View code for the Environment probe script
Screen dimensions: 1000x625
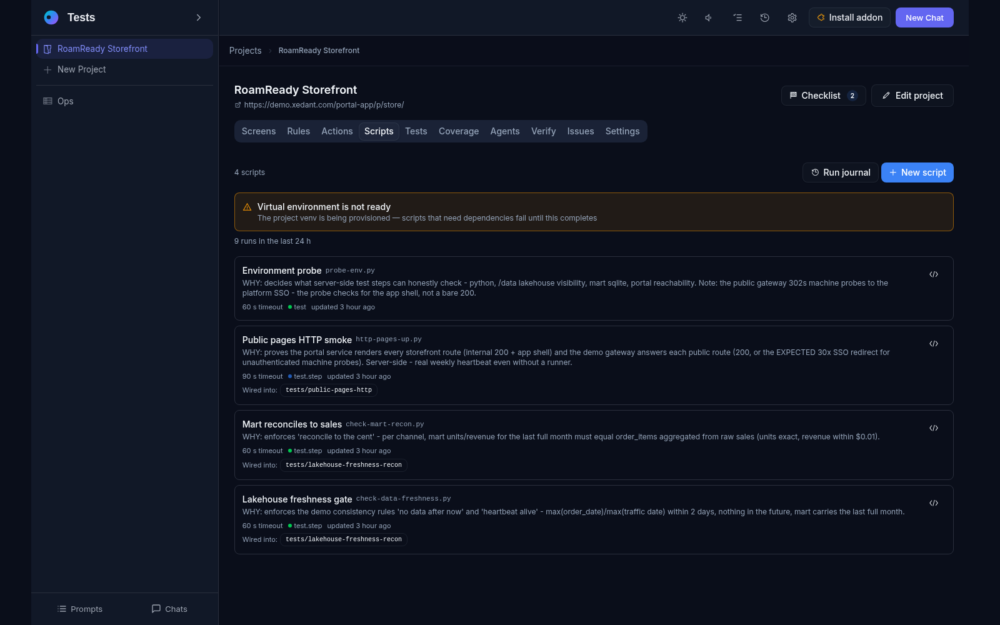[934, 274]
